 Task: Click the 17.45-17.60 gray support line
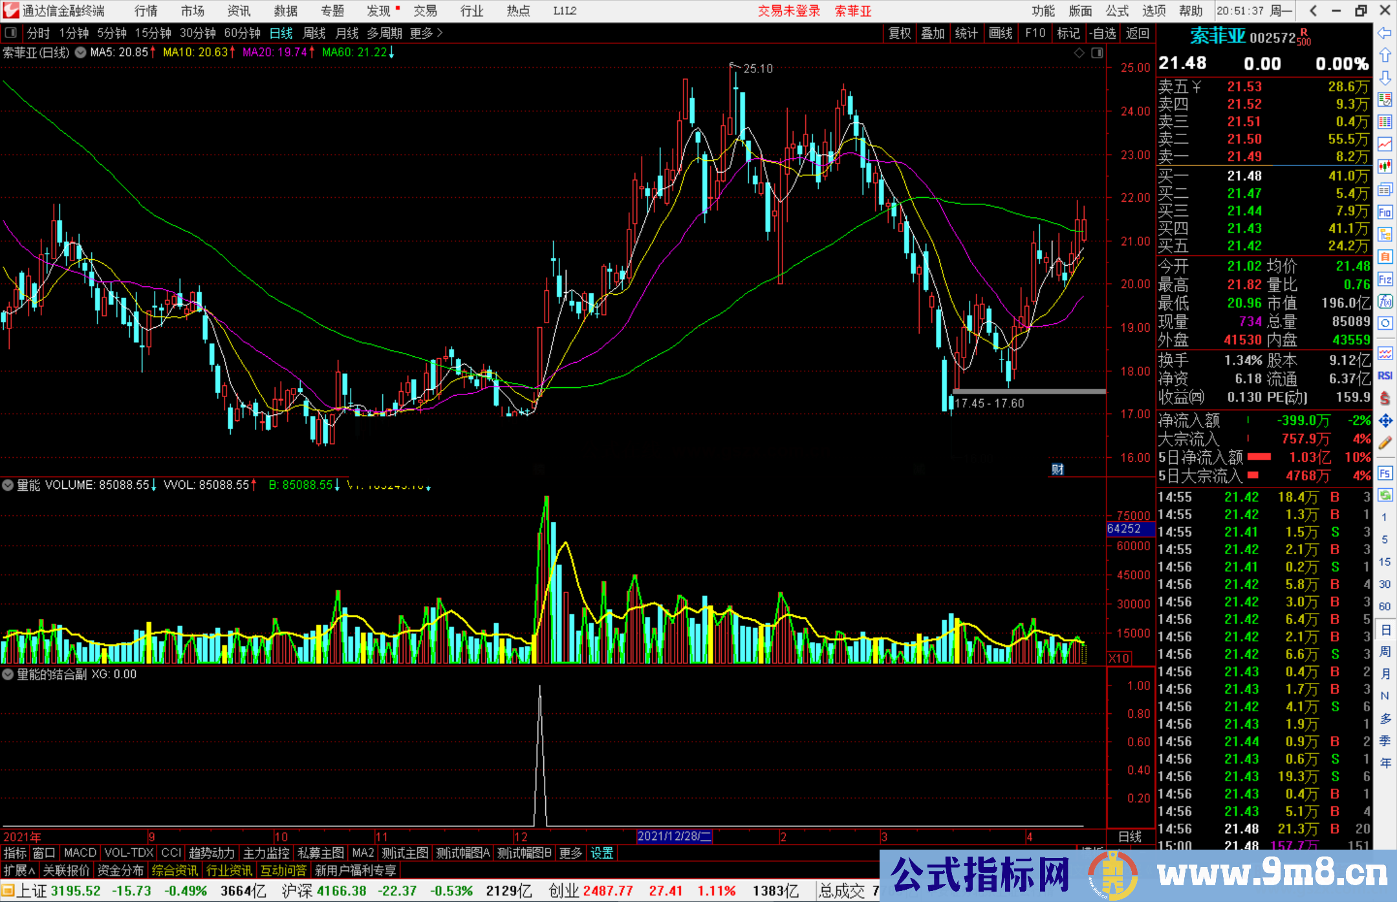pyautogui.click(x=1028, y=391)
